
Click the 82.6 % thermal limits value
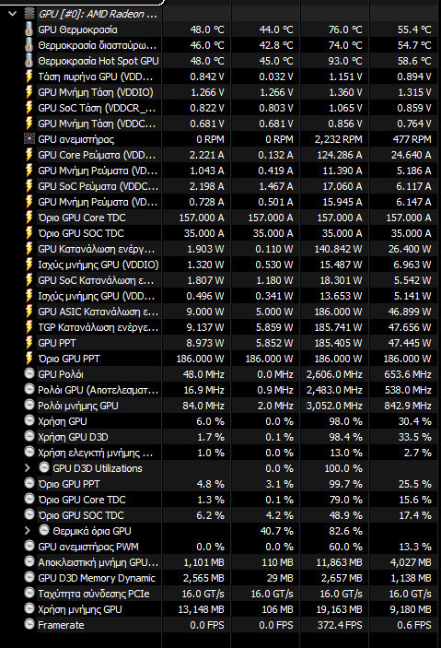tap(345, 531)
